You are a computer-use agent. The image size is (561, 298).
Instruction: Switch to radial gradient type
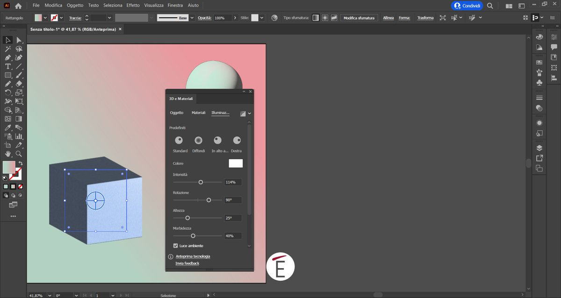point(325,18)
